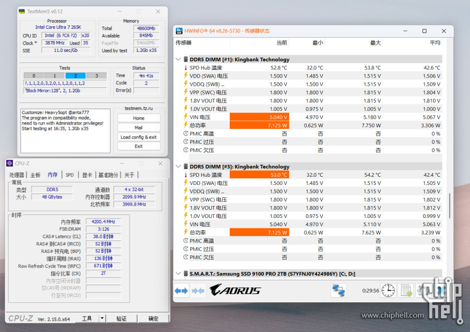Viewport: 470px width, 332px height.
Task: Select the 内存 tab in CPU-Z
Action: coord(52,175)
